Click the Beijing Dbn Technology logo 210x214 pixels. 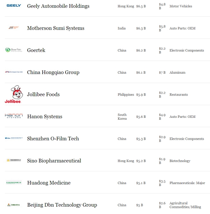(14, 205)
